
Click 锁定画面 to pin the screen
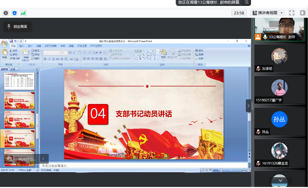coord(17,27)
